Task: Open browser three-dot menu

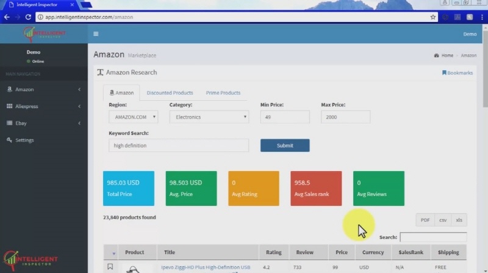Action: tap(482, 17)
